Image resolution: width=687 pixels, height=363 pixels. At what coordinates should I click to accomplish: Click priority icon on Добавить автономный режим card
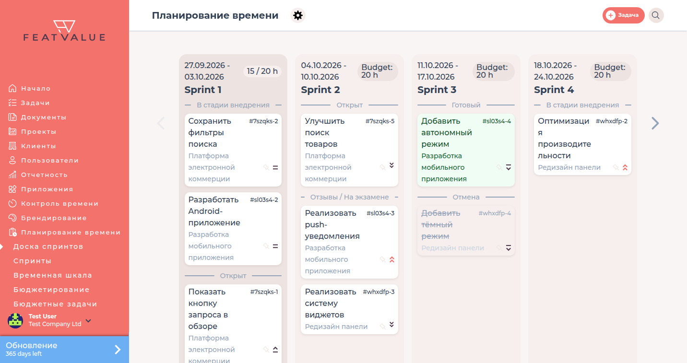(x=509, y=167)
